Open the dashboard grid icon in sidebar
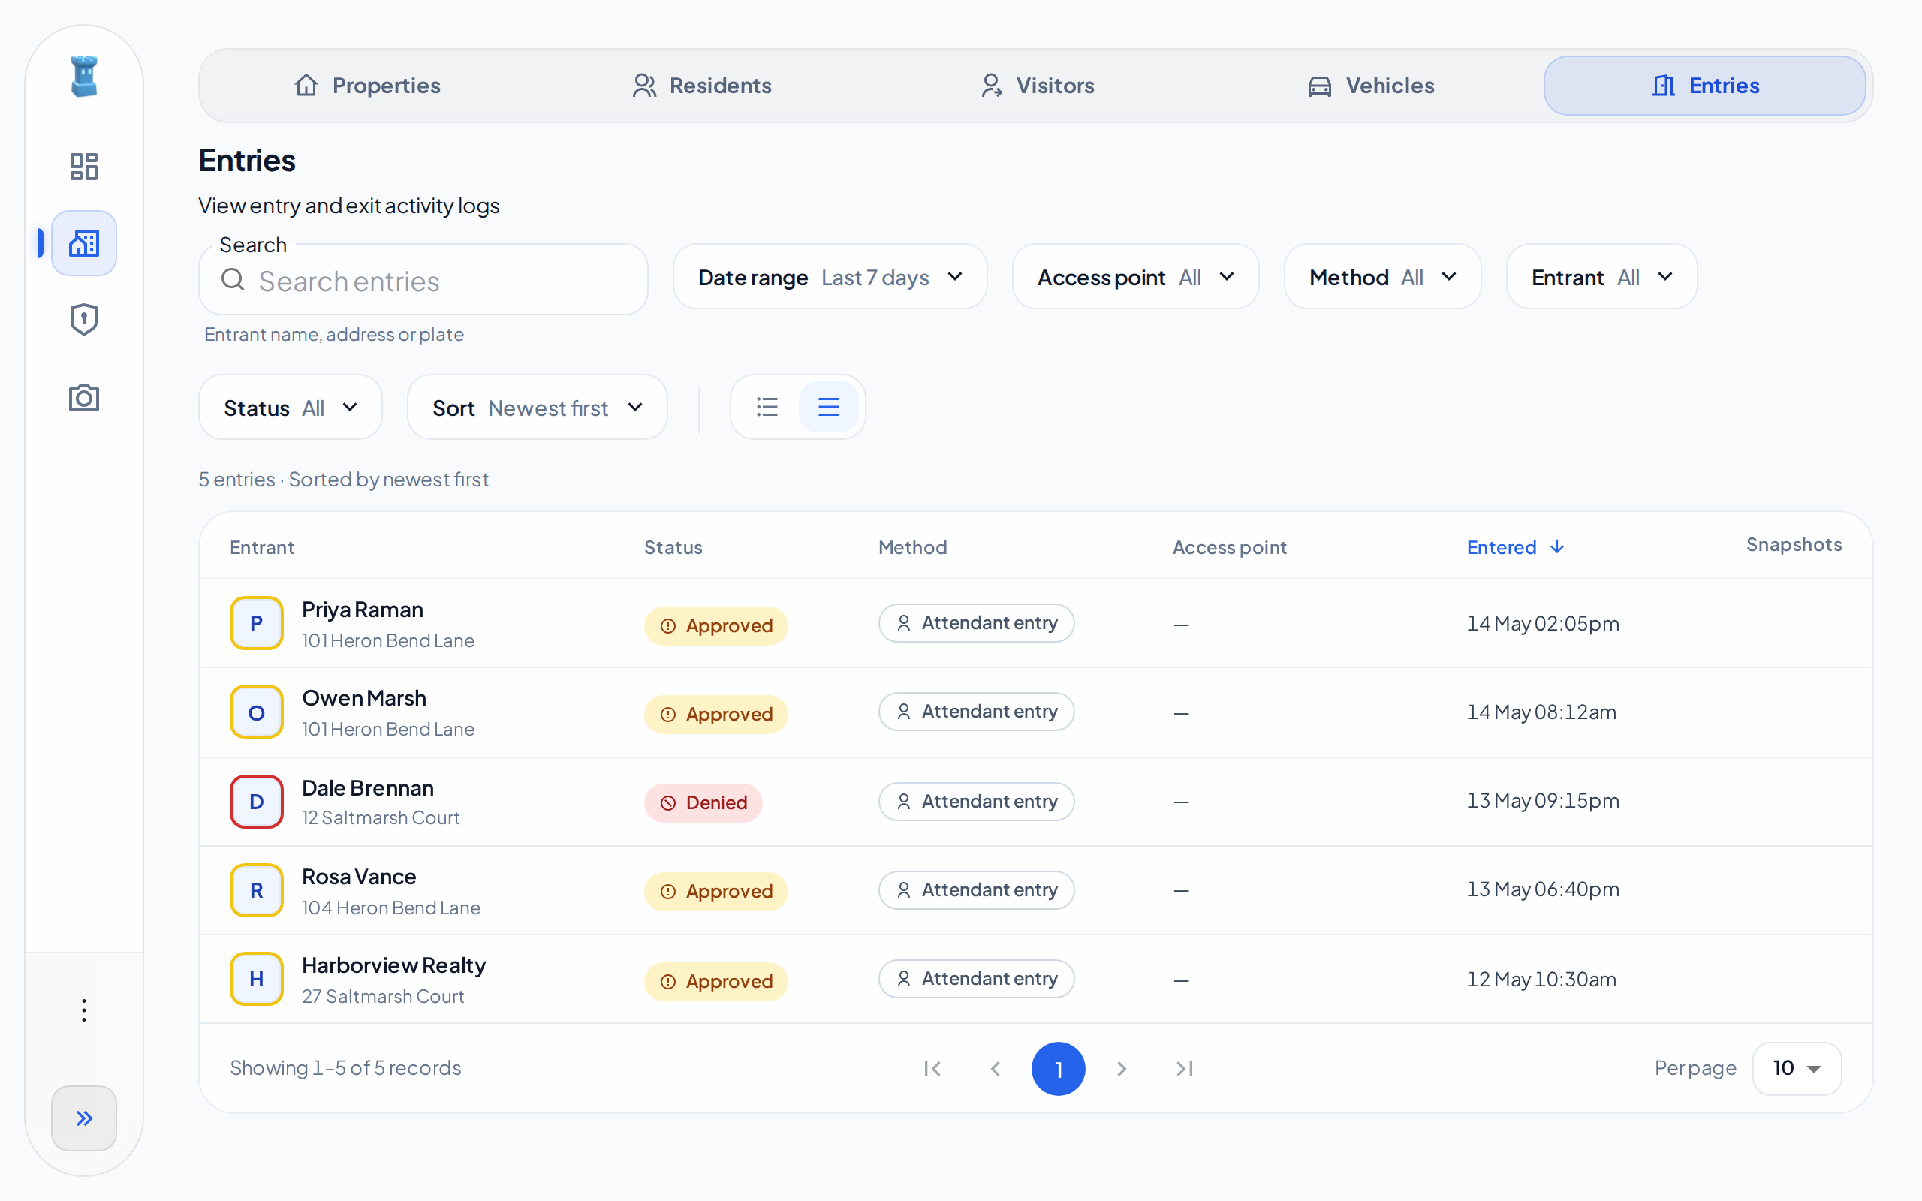Viewport: 1922px width, 1201px height. coord(83,167)
